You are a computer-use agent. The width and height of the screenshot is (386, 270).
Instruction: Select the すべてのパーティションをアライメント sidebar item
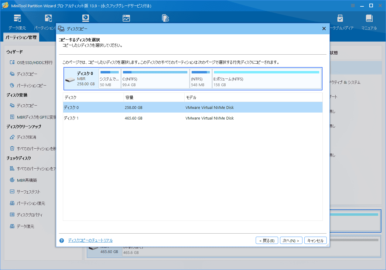pos(33,169)
